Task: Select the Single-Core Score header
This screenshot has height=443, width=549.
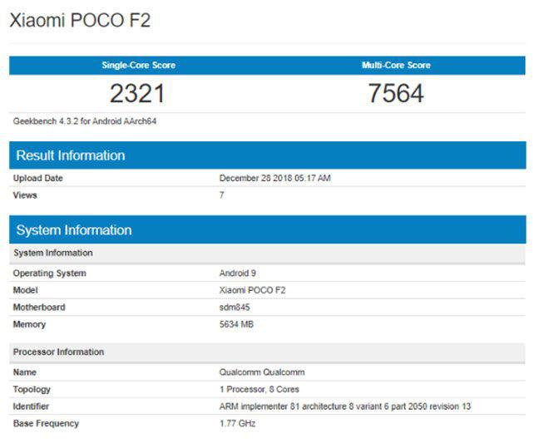Action: tap(139, 65)
